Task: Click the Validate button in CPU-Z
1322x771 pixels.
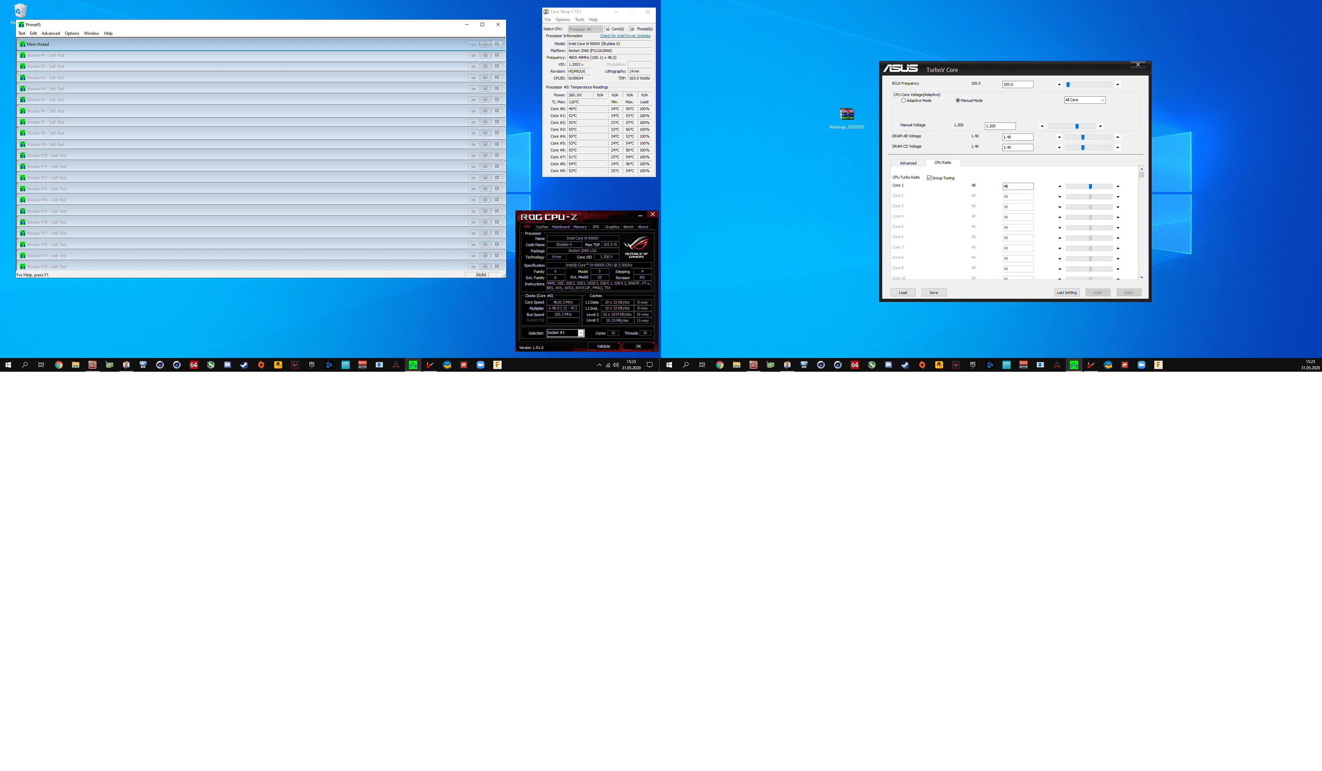Action: click(603, 346)
